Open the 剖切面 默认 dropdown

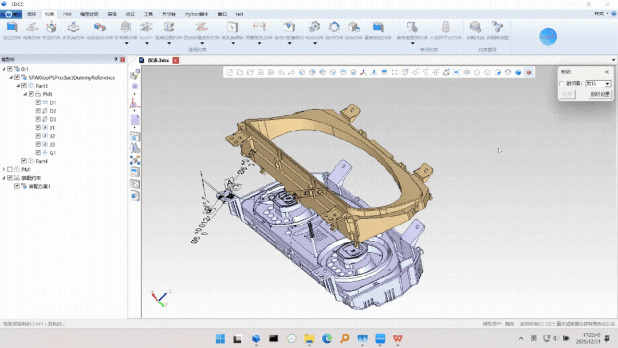click(607, 84)
